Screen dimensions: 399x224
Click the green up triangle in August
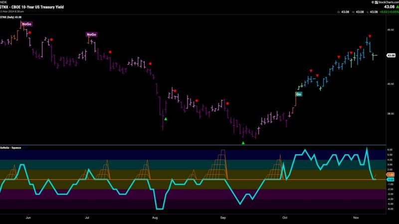click(166, 119)
